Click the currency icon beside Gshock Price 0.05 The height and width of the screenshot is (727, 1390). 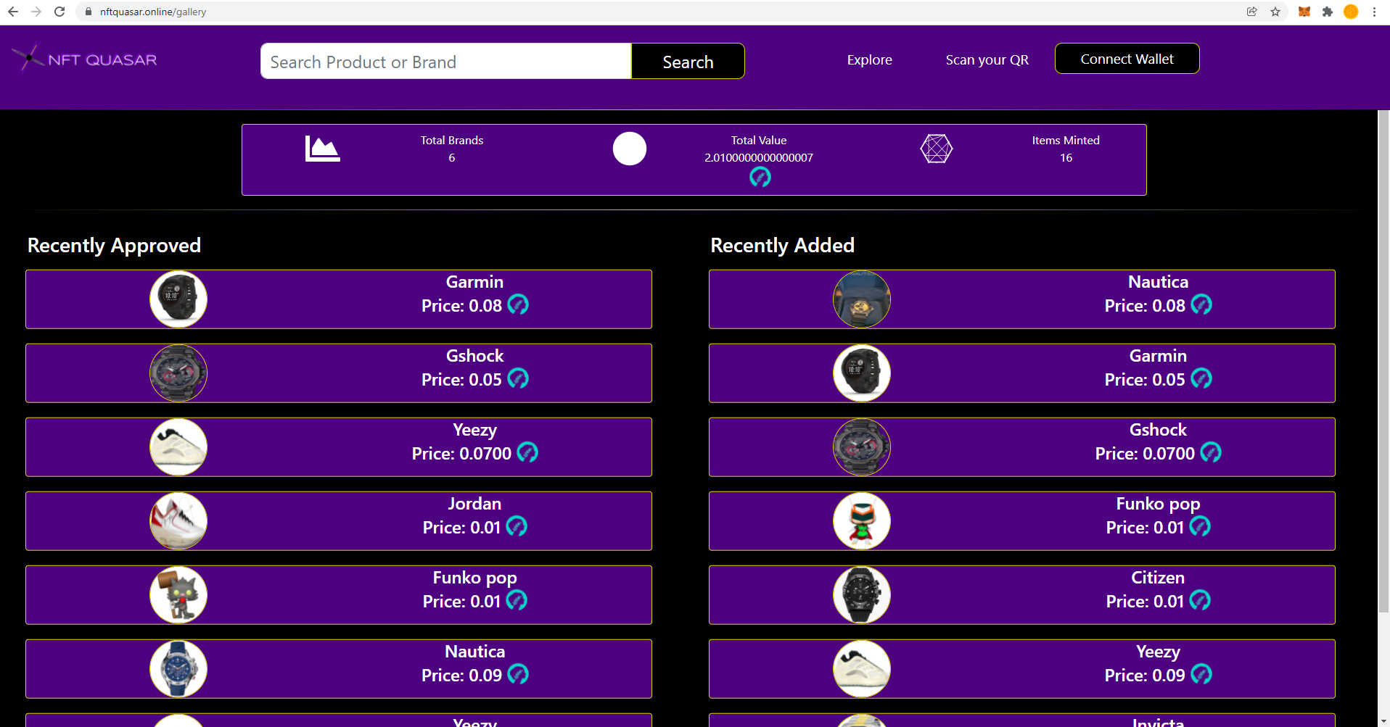tap(518, 378)
